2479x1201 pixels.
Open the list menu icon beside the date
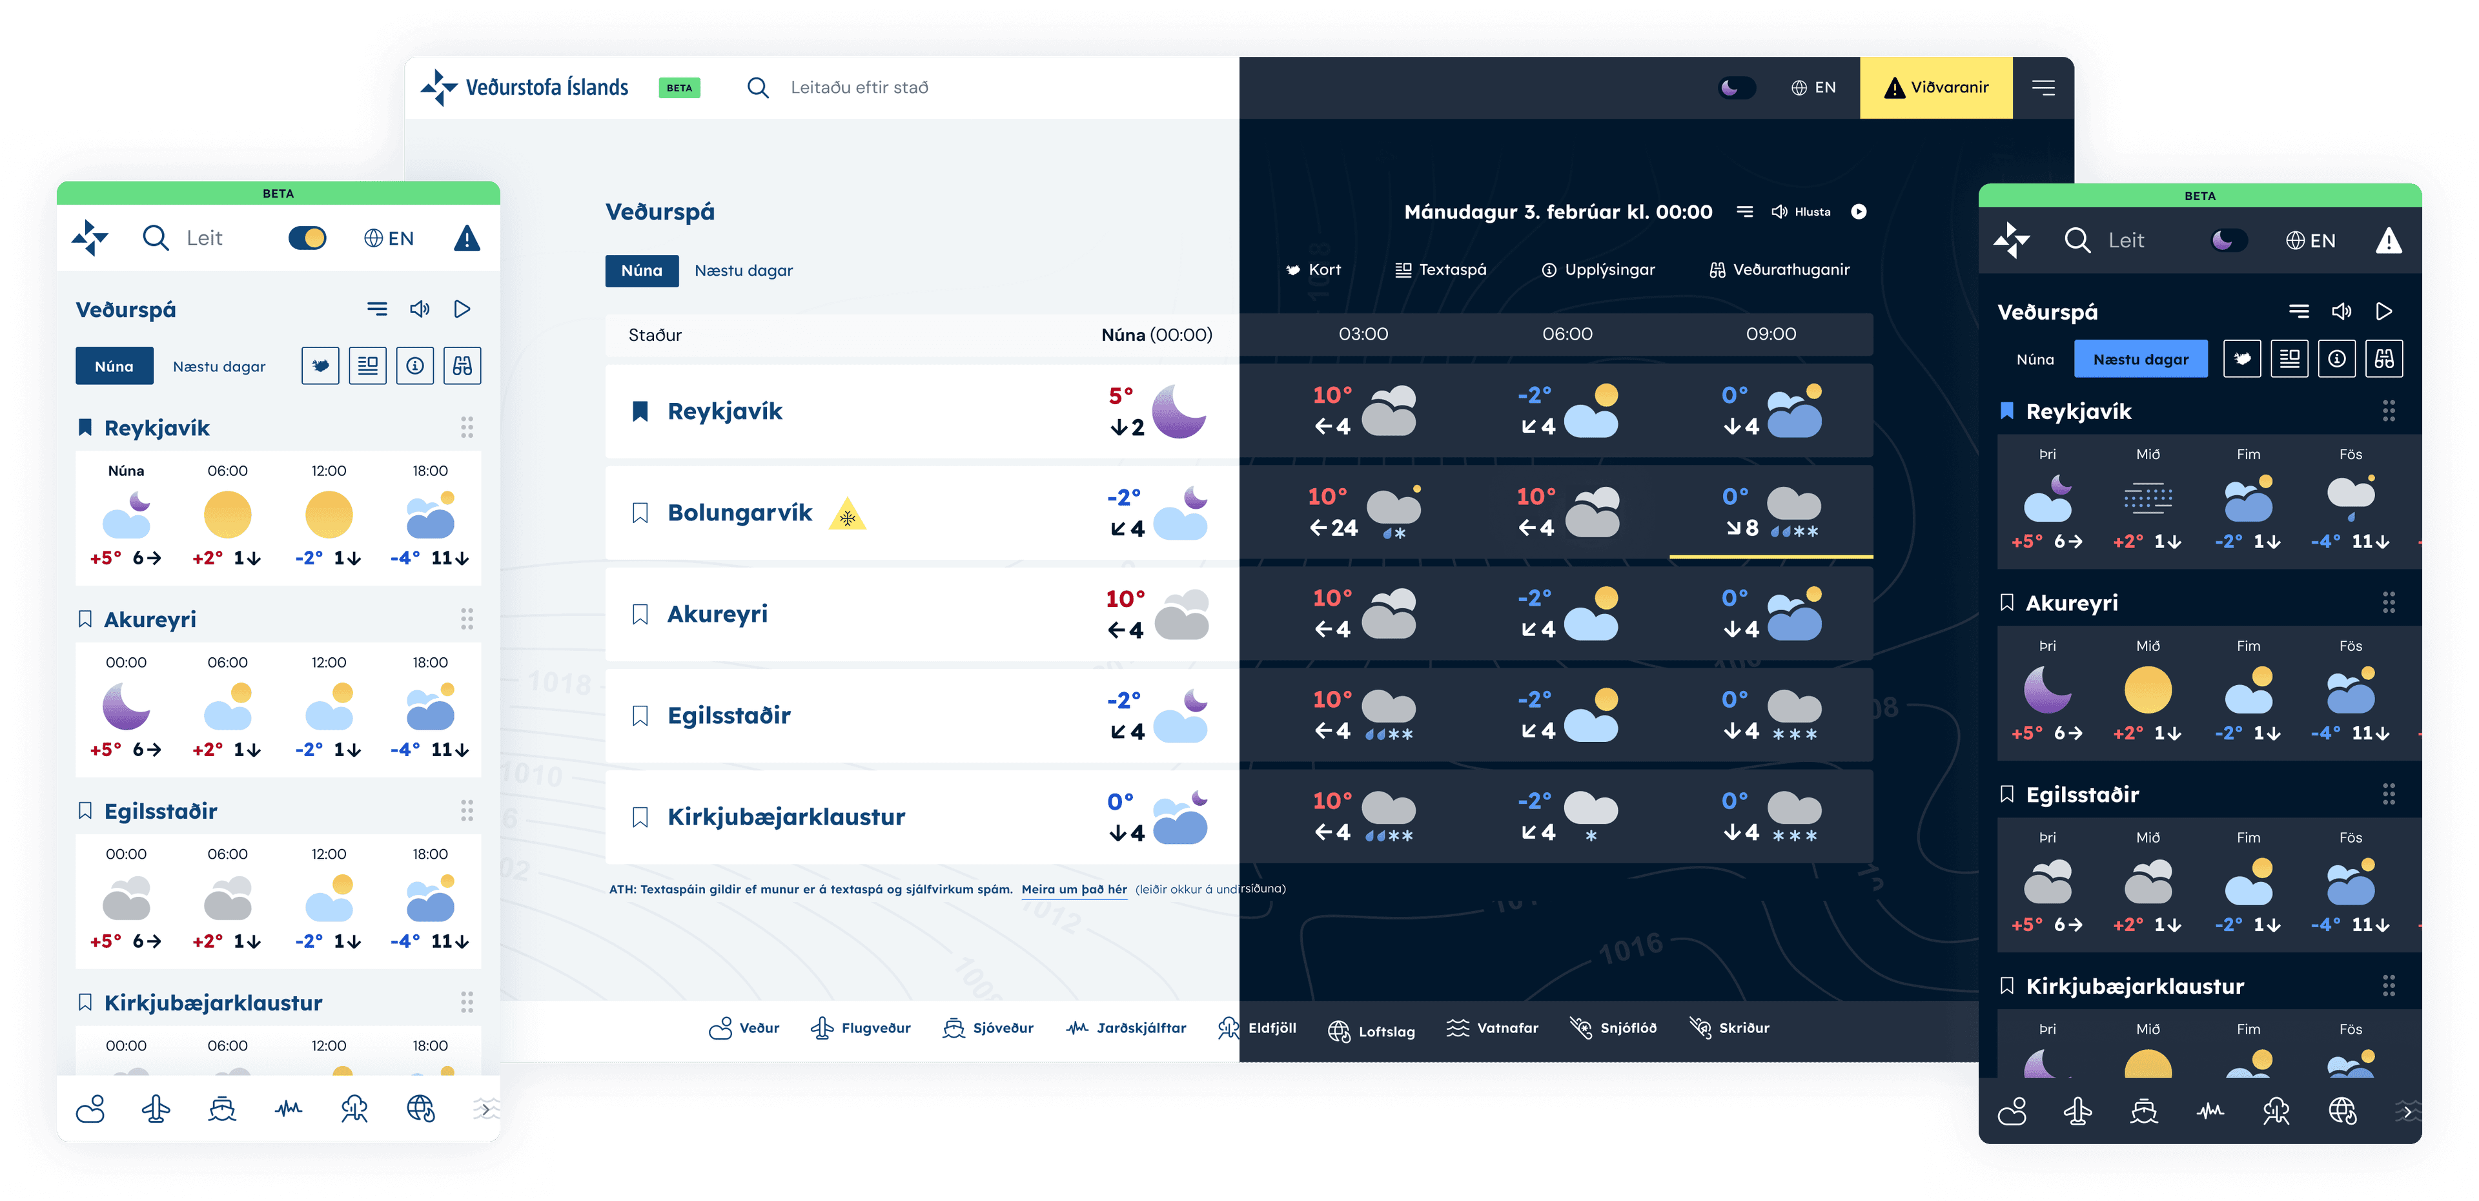[x=1745, y=212]
